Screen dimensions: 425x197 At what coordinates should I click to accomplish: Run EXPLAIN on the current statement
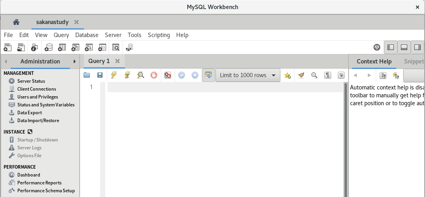(x=140, y=75)
